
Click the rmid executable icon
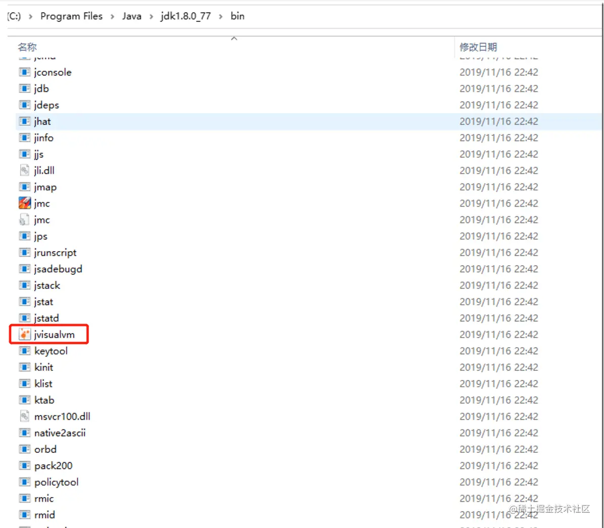[24, 515]
